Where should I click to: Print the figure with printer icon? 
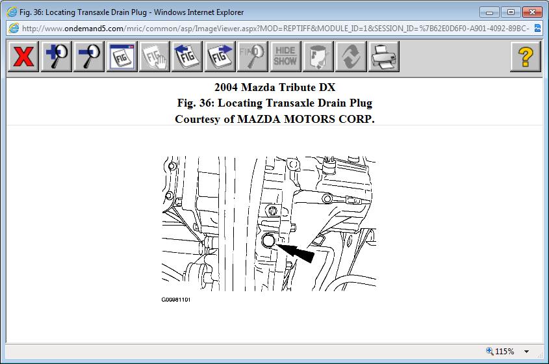click(x=384, y=57)
